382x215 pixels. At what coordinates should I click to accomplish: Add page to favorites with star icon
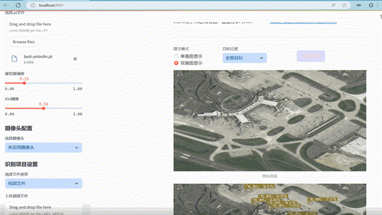coord(344,5)
